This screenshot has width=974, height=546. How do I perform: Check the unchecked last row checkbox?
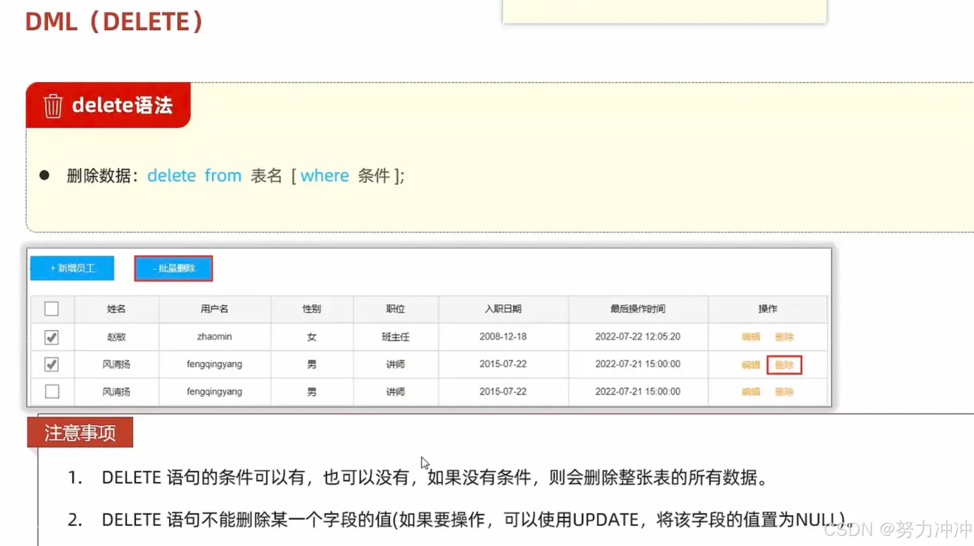(52, 392)
